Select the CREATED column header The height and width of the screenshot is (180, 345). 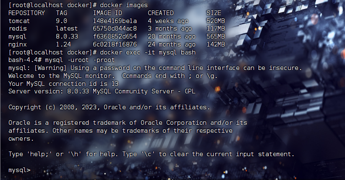coord(161,13)
